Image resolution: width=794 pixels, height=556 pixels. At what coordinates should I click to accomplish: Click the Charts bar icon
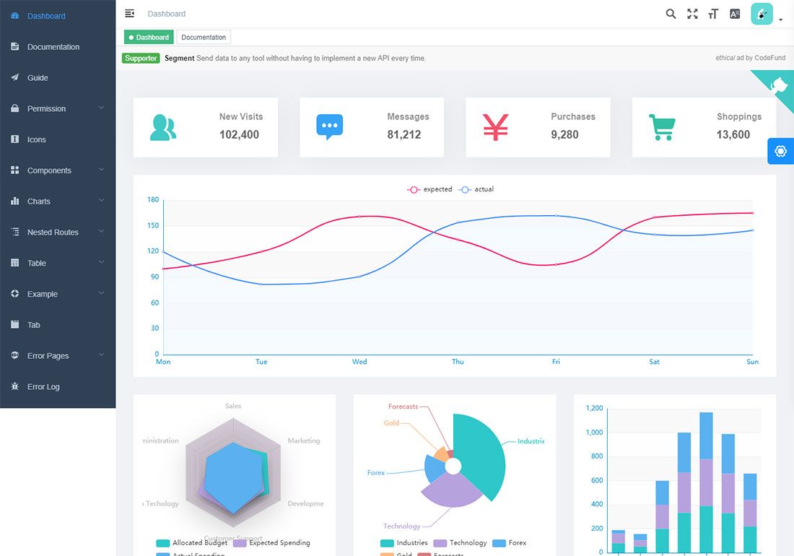tap(14, 201)
